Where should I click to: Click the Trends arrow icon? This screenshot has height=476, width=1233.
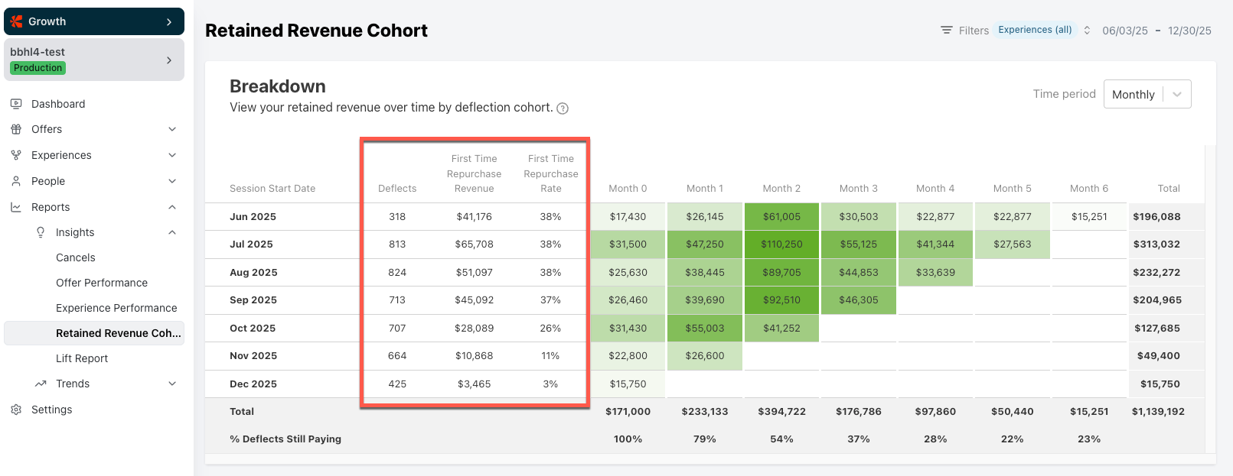pos(41,384)
